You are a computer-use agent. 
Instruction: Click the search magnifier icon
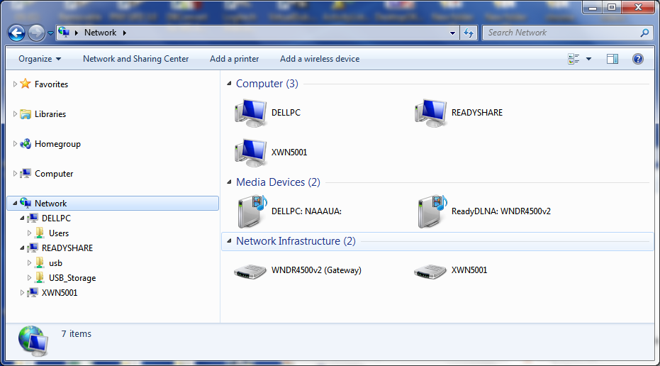(644, 33)
